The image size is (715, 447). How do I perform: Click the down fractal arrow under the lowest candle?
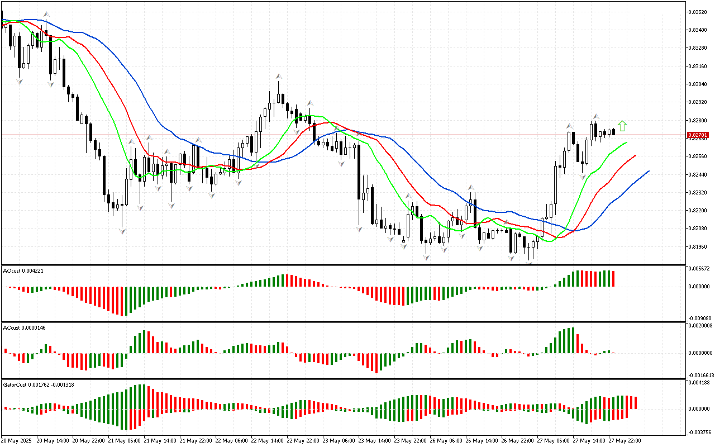pyautogui.click(x=530, y=262)
